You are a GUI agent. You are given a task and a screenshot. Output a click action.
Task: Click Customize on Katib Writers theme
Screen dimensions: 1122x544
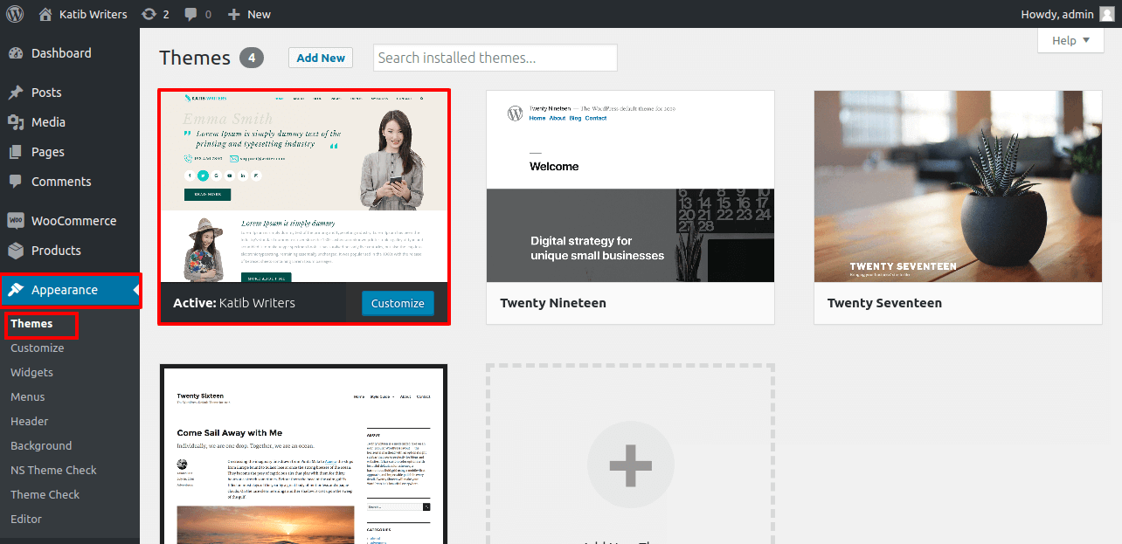tap(398, 303)
